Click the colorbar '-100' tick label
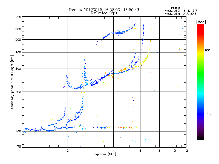The height and width of the screenshot is (164, 219). (x=209, y=114)
